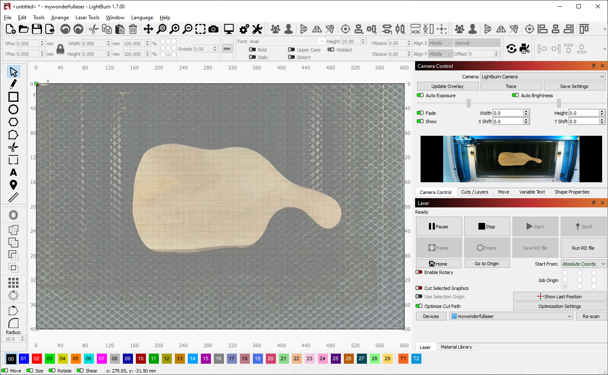Choose the Ellipse drawing tool

pos(13,109)
